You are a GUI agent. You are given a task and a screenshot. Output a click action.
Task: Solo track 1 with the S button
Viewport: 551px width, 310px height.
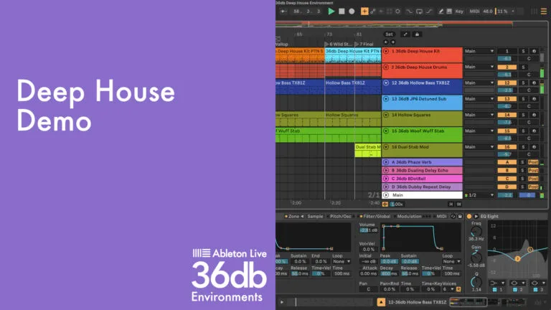pyautogui.click(x=523, y=52)
